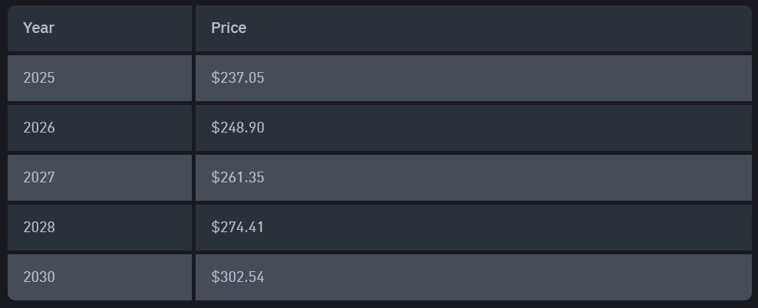Select the 2030 year cell

tap(39, 277)
